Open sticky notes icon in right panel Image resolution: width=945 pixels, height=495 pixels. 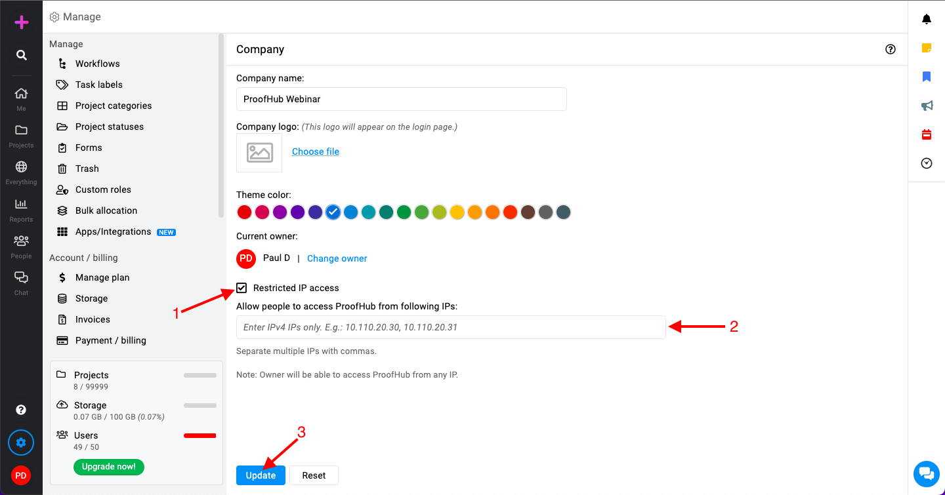tap(927, 48)
